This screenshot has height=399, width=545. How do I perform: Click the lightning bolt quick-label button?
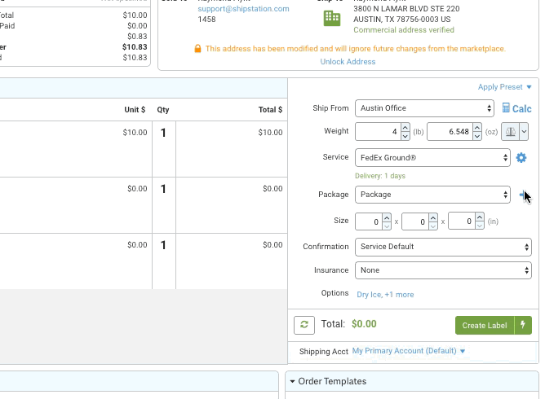[x=523, y=325]
